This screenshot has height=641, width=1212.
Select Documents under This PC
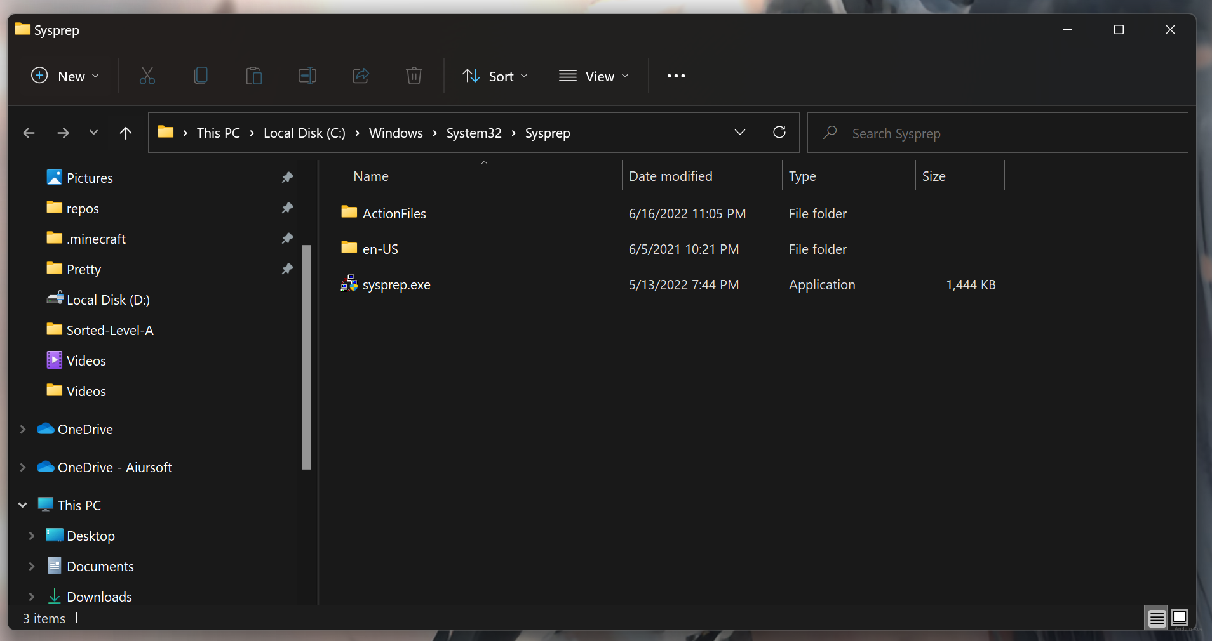100,567
